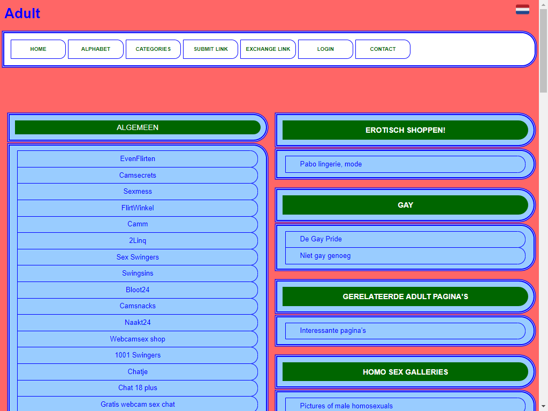The image size is (548, 411).
Task: Go to the HOME menu item
Action: [38, 49]
